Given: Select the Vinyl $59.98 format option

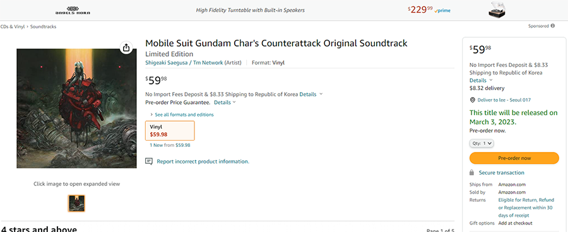Looking at the screenshot, I should coord(170,130).
